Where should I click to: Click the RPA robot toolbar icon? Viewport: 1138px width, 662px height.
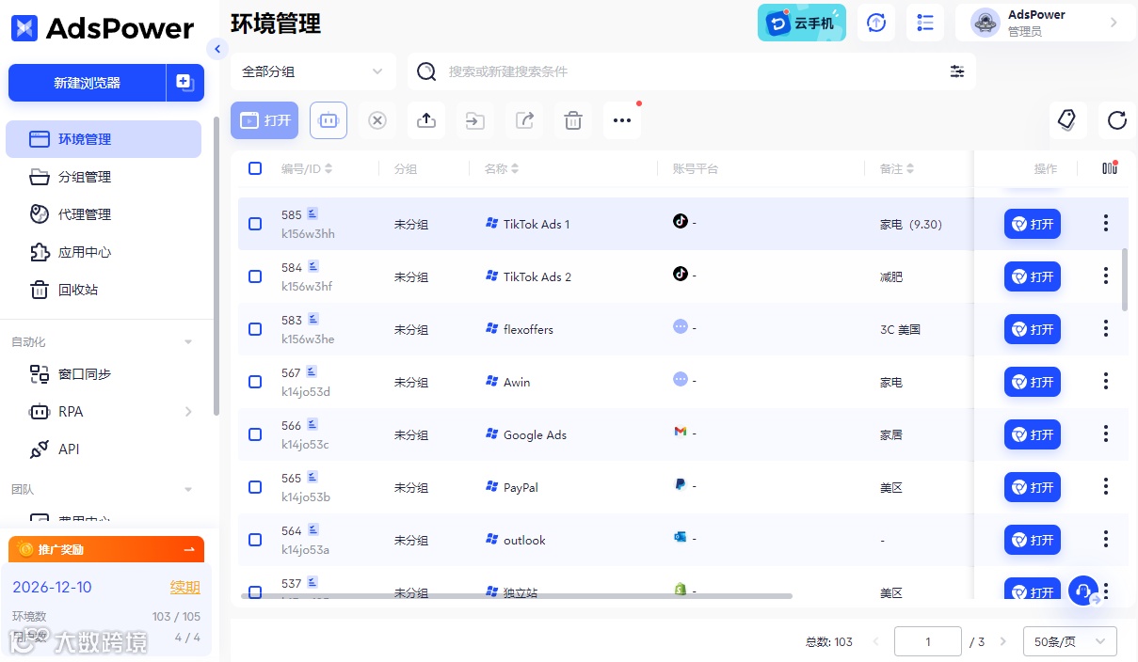329,120
